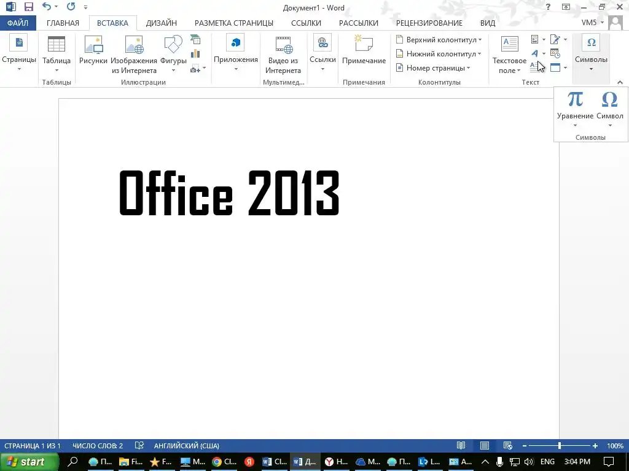
Task: Open the Фигуры shapes gallery
Action: 173,55
